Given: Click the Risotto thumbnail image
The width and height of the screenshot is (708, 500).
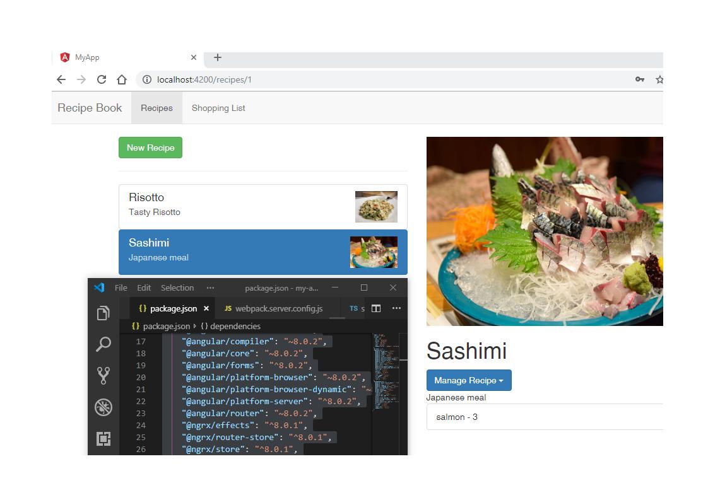Looking at the screenshot, I should tap(376, 207).
